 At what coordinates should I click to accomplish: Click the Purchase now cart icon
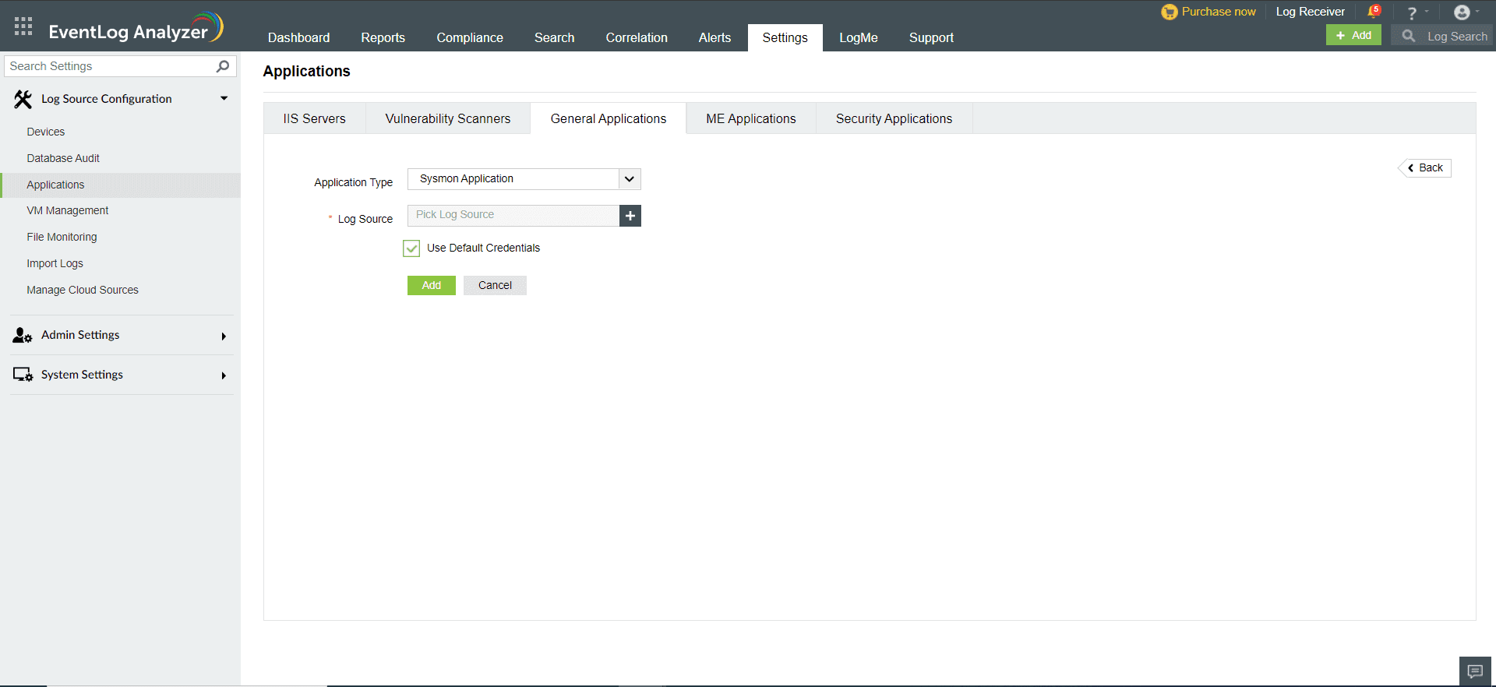(1169, 12)
